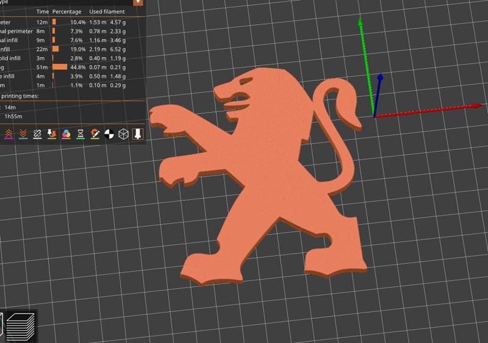Toggle the color changes CMY circles icon

66,134
